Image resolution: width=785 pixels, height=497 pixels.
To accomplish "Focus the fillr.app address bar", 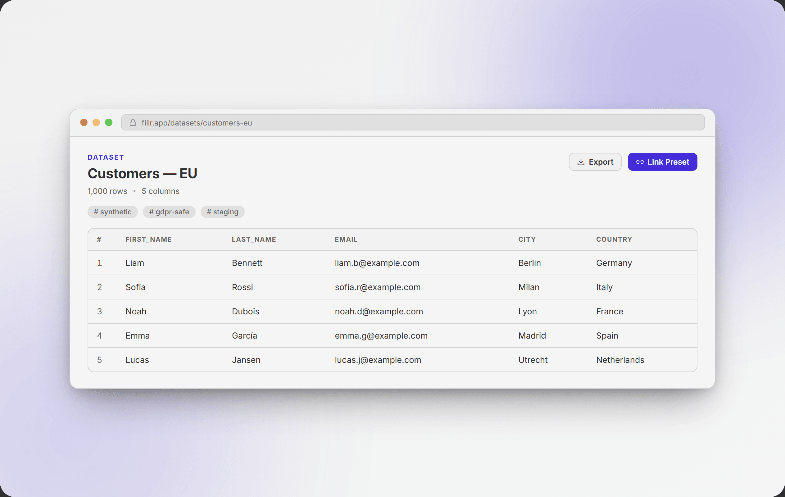I will coord(413,123).
